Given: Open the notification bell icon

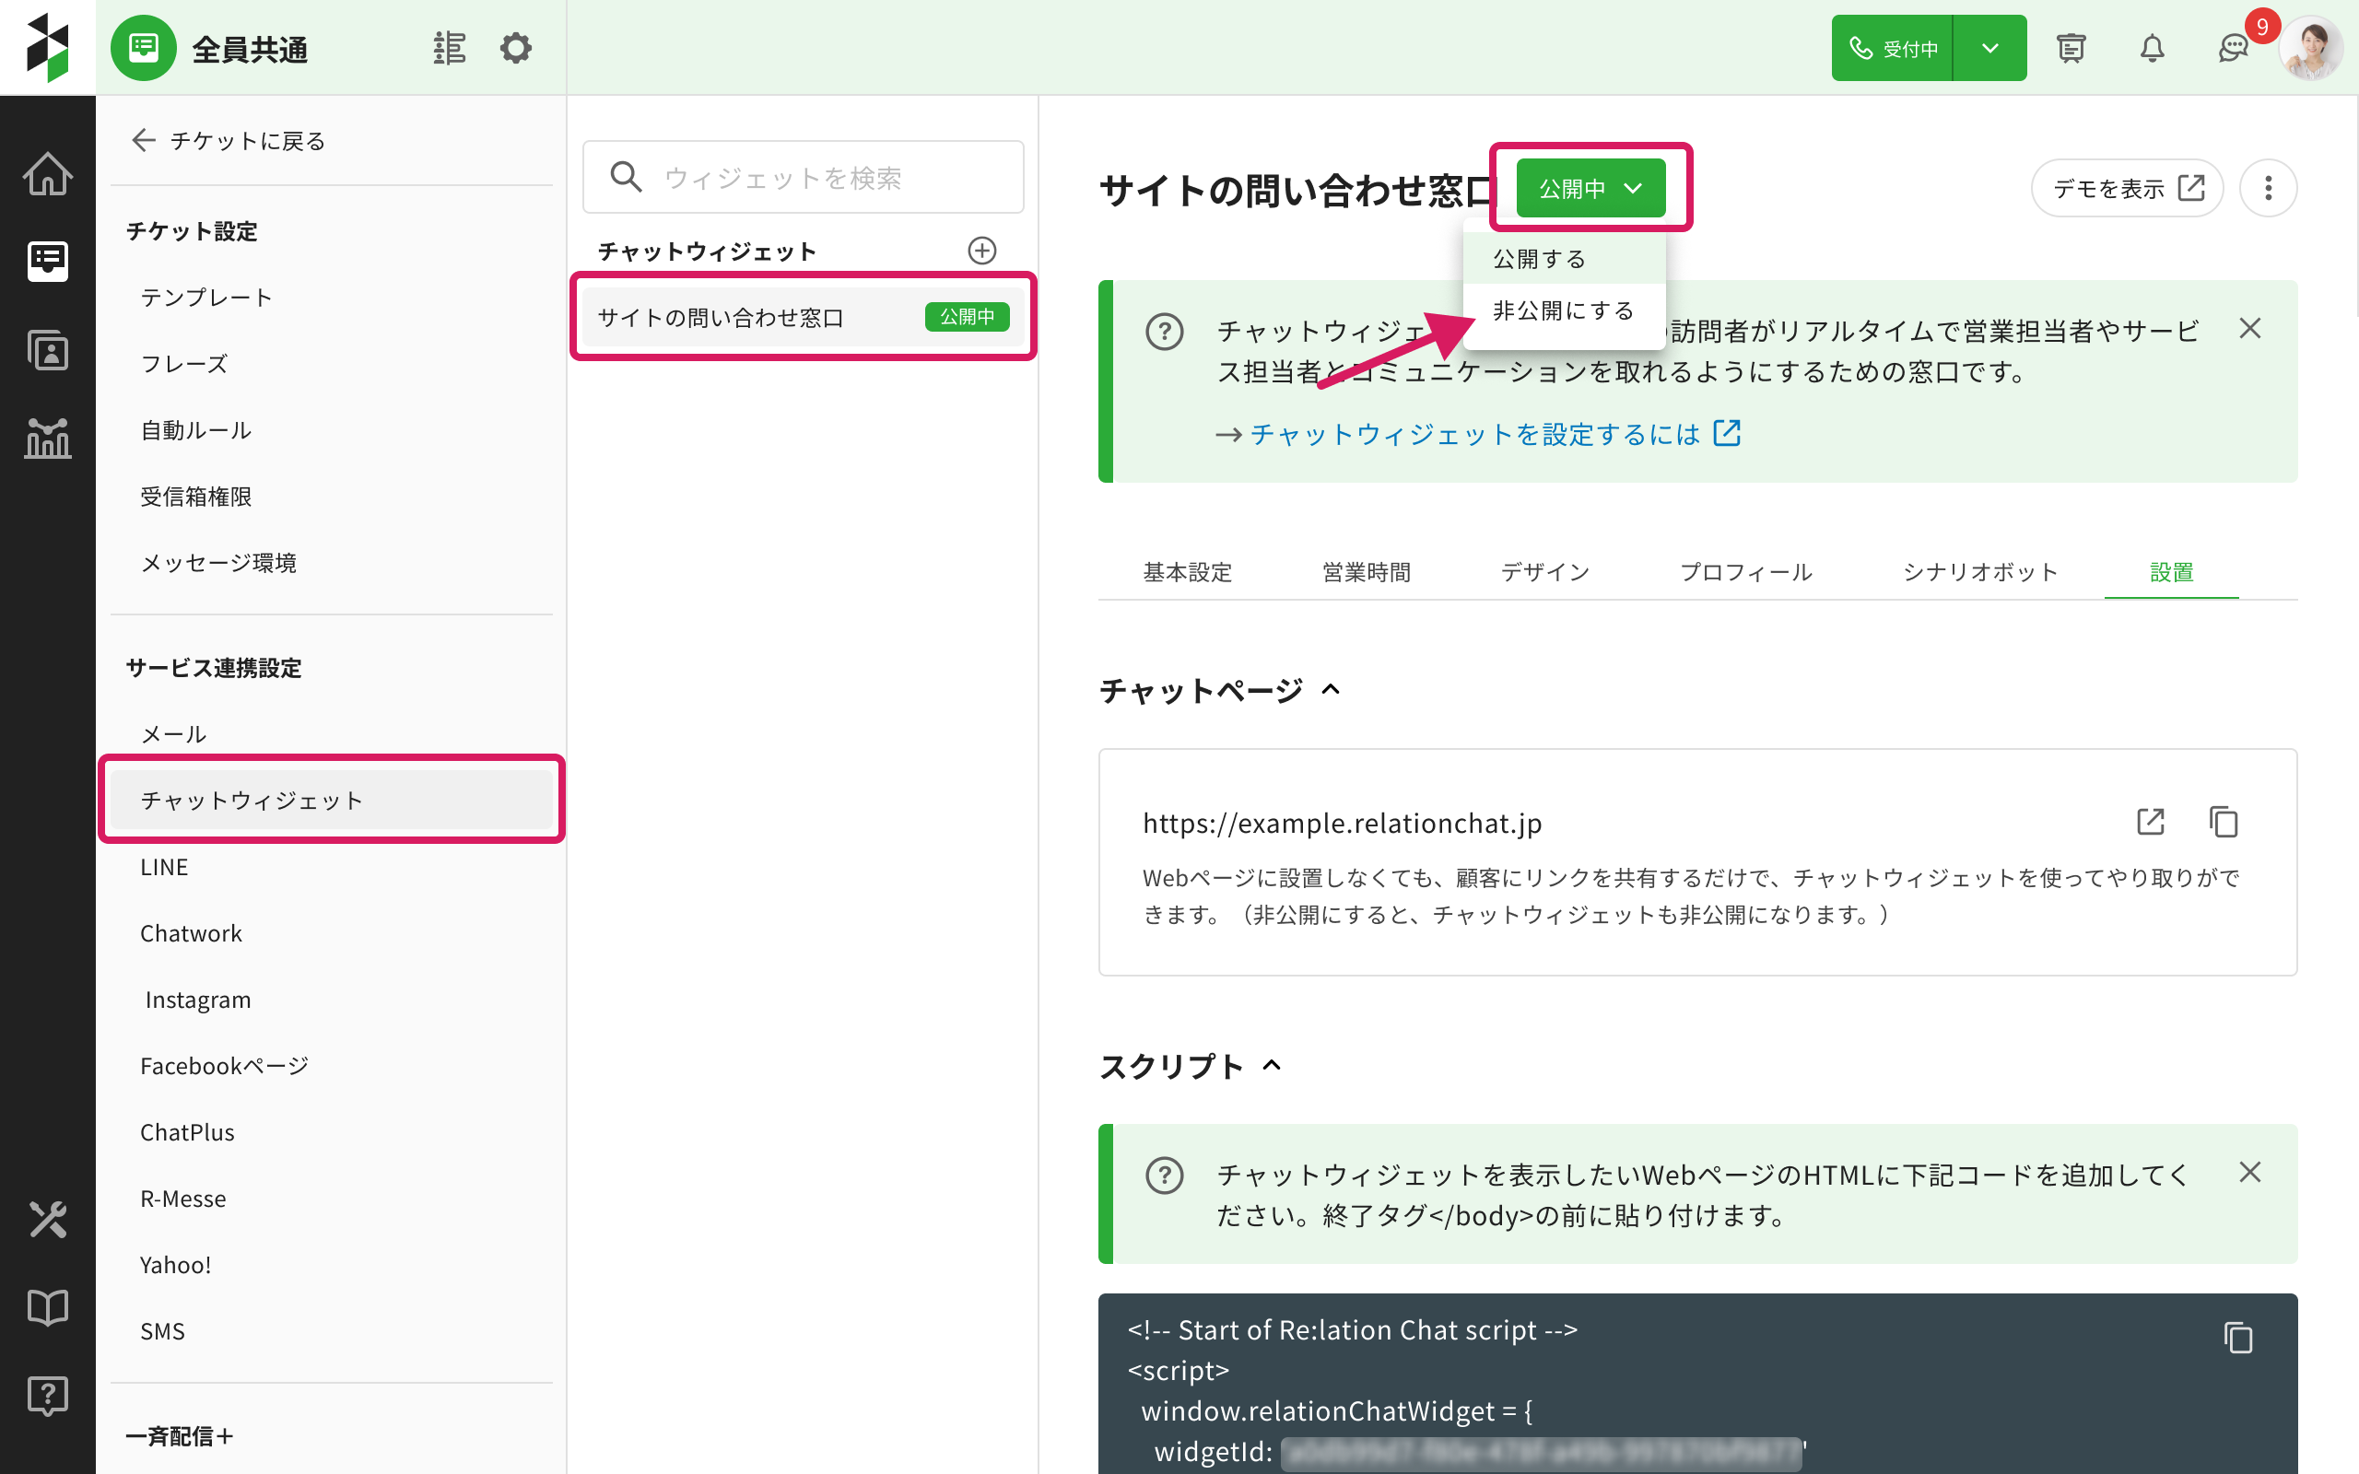Looking at the screenshot, I should click(2152, 48).
